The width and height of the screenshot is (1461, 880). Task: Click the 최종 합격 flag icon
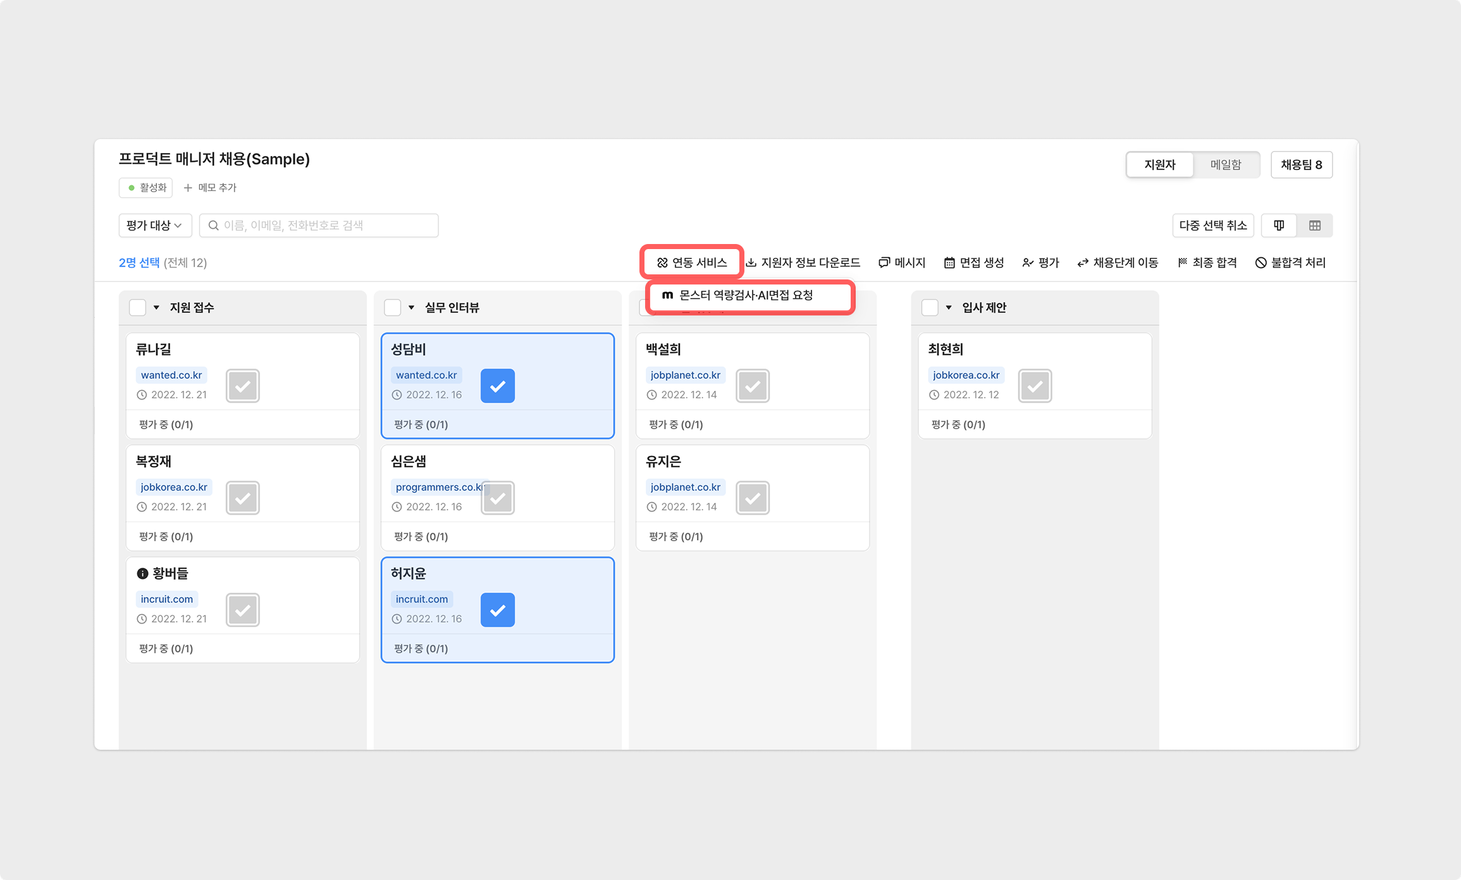pos(1182,262)
